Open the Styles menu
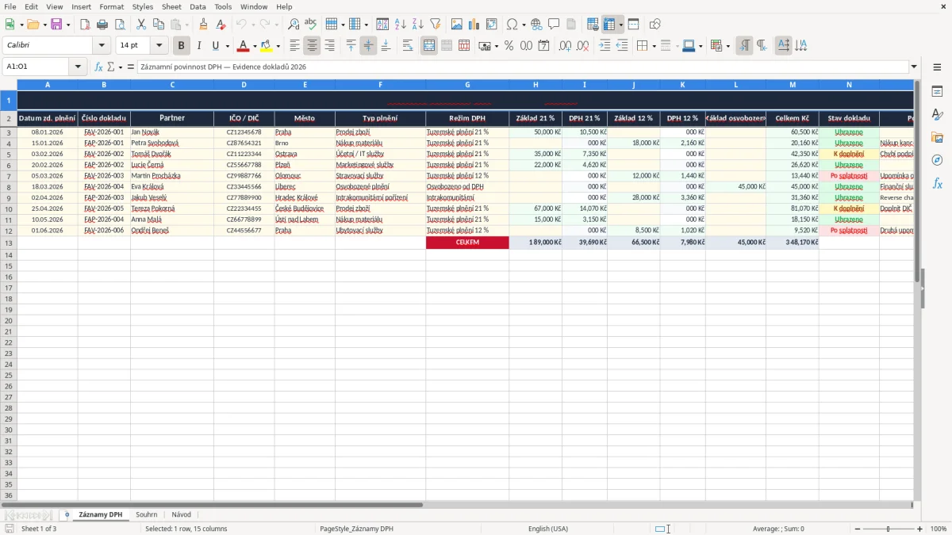952x535 pixels. (143, 6)
